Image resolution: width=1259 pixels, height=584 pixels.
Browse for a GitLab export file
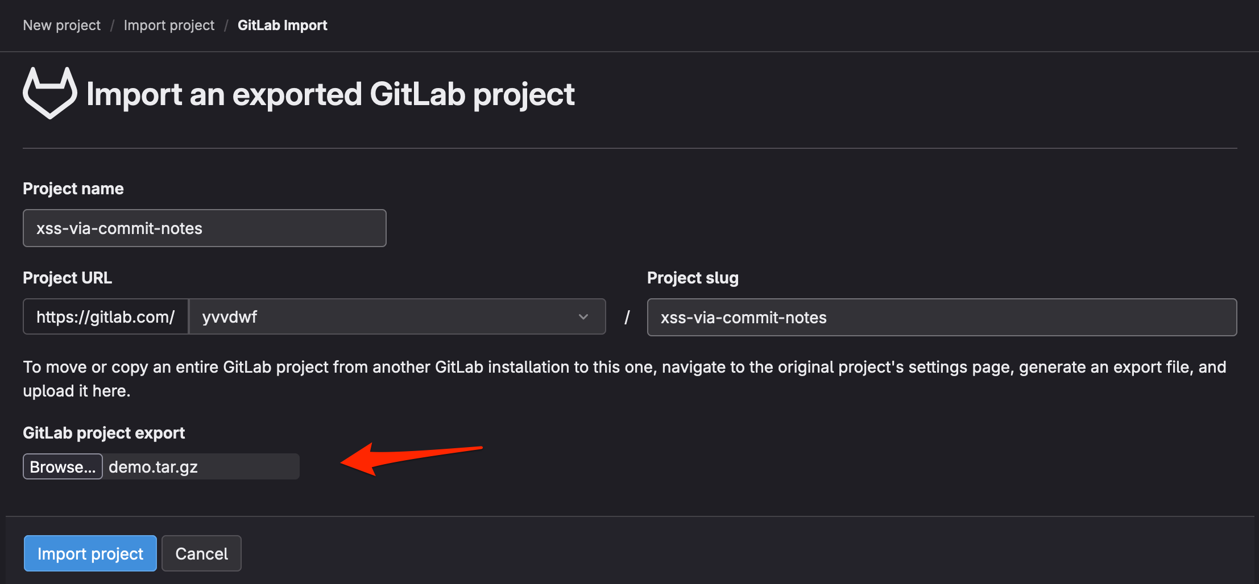(x=63, y=467)
